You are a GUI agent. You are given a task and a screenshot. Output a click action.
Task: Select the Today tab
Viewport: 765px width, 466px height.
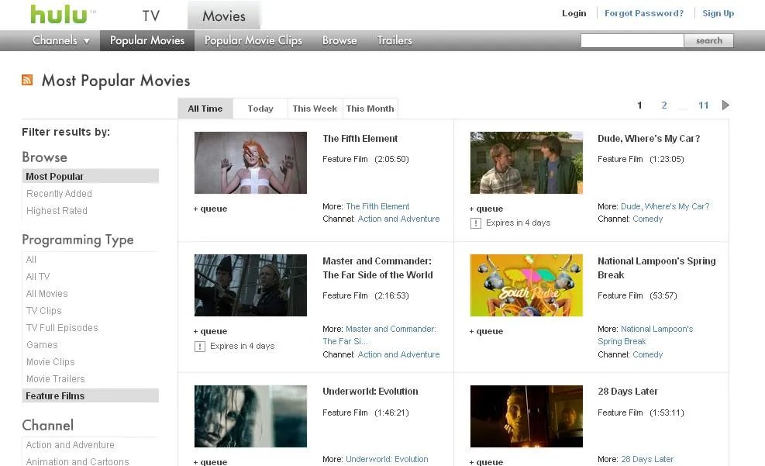click(x=260, y=109)
